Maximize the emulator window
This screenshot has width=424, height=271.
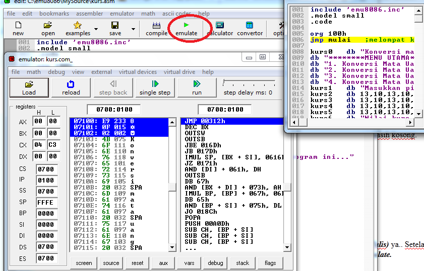(263, 57)
